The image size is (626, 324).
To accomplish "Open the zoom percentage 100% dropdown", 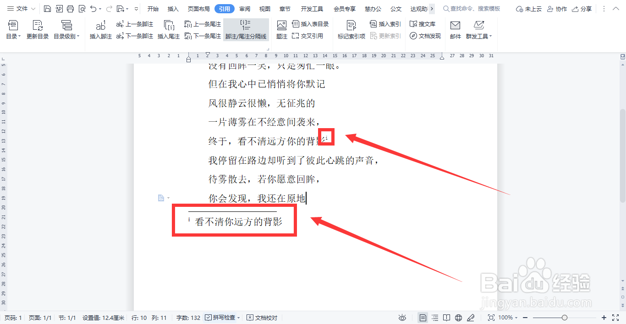I will [507, 318].
